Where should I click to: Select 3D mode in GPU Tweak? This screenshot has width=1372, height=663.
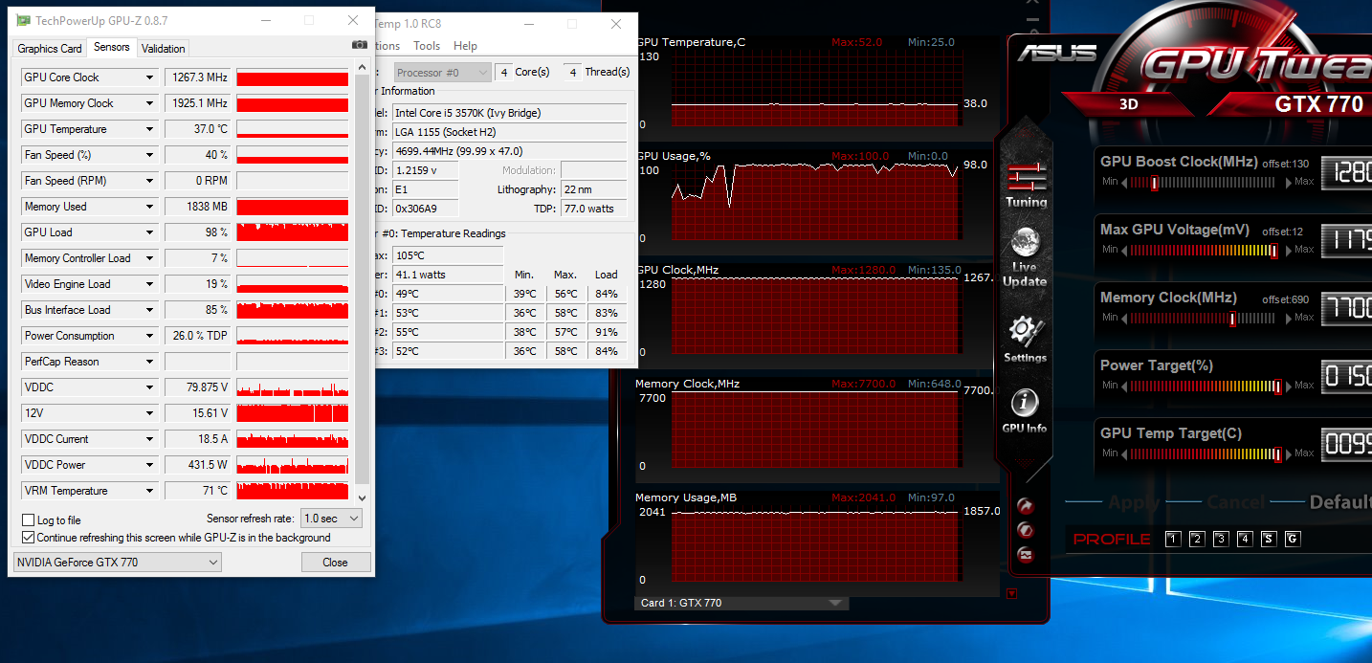(x=1129, y=104)
